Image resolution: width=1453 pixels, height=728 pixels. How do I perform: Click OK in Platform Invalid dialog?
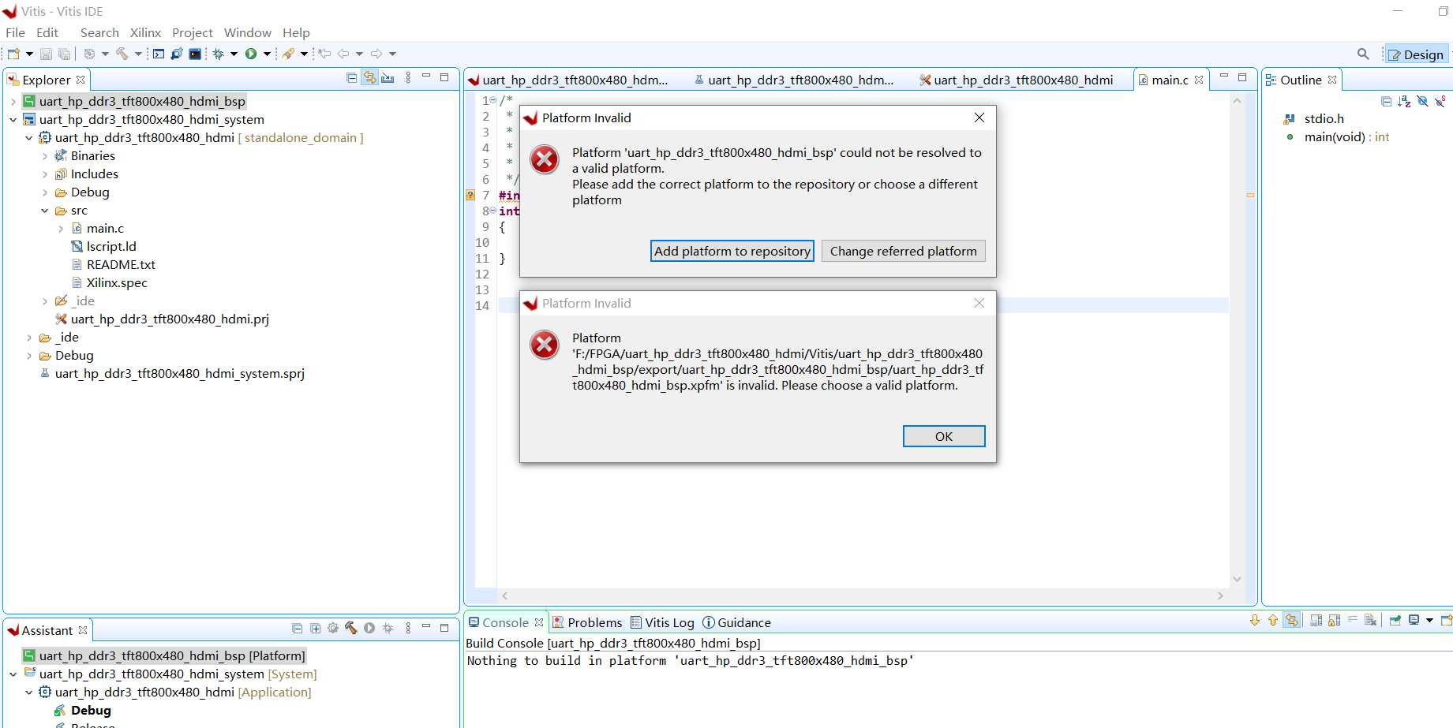[944, 436]
